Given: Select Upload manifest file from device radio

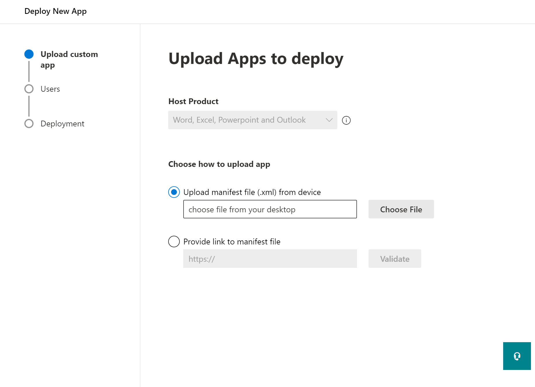Looking at the screenshot, I should click(x=174, y=192).
